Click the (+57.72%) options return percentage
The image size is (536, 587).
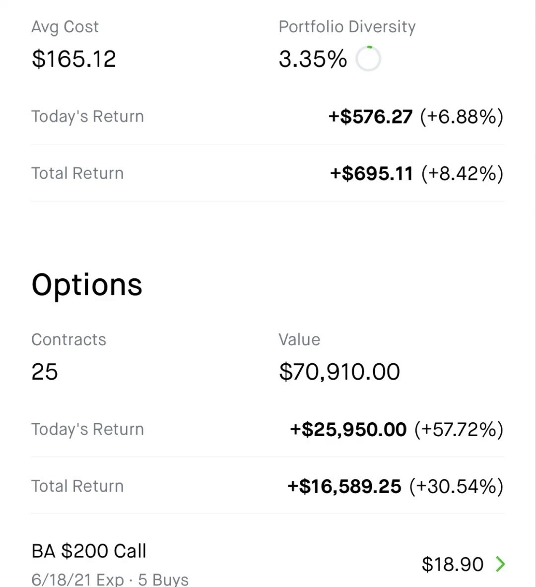pos(459,429)
